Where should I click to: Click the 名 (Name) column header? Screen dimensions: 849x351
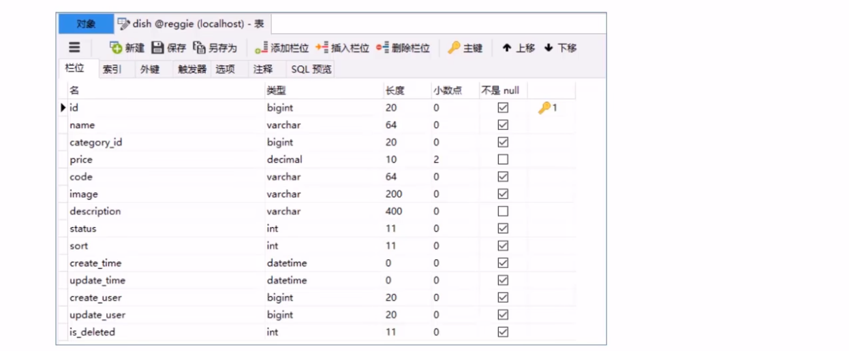click(x=166, y=90)
